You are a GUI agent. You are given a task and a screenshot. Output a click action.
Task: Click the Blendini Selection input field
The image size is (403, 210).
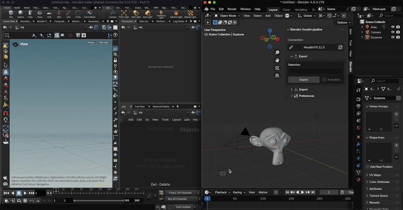[315, 71]
